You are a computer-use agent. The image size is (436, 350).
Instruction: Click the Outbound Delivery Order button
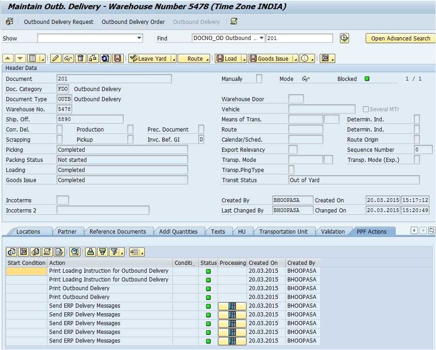click(133, 22)
